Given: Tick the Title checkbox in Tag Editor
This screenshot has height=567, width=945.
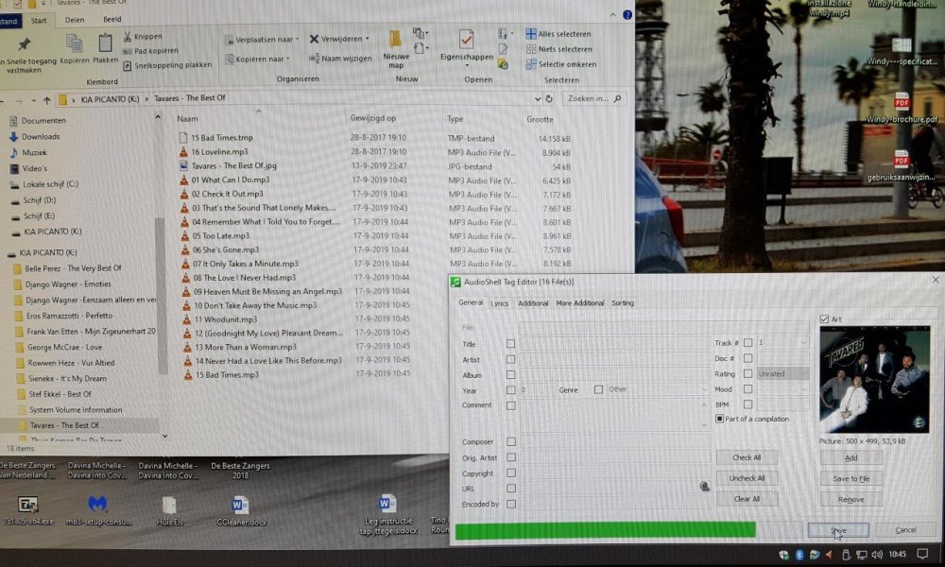Looking at the screenshot, I should tap(511, 344).
